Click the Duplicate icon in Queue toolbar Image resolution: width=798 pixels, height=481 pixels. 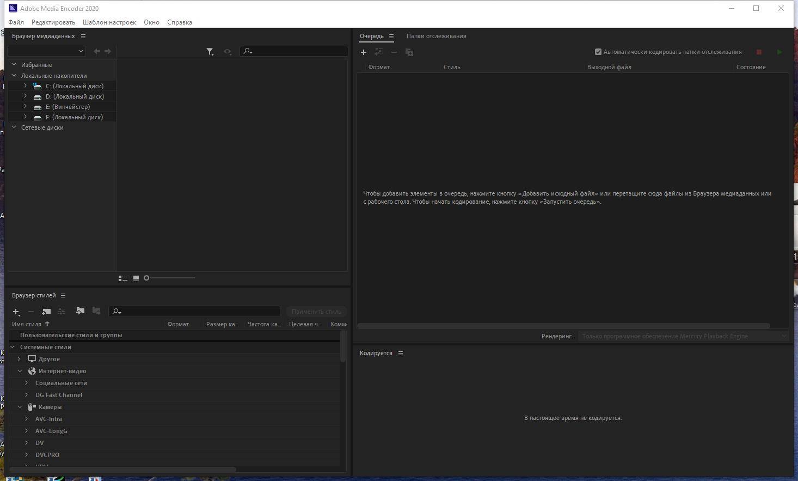[x=409, y=52]
